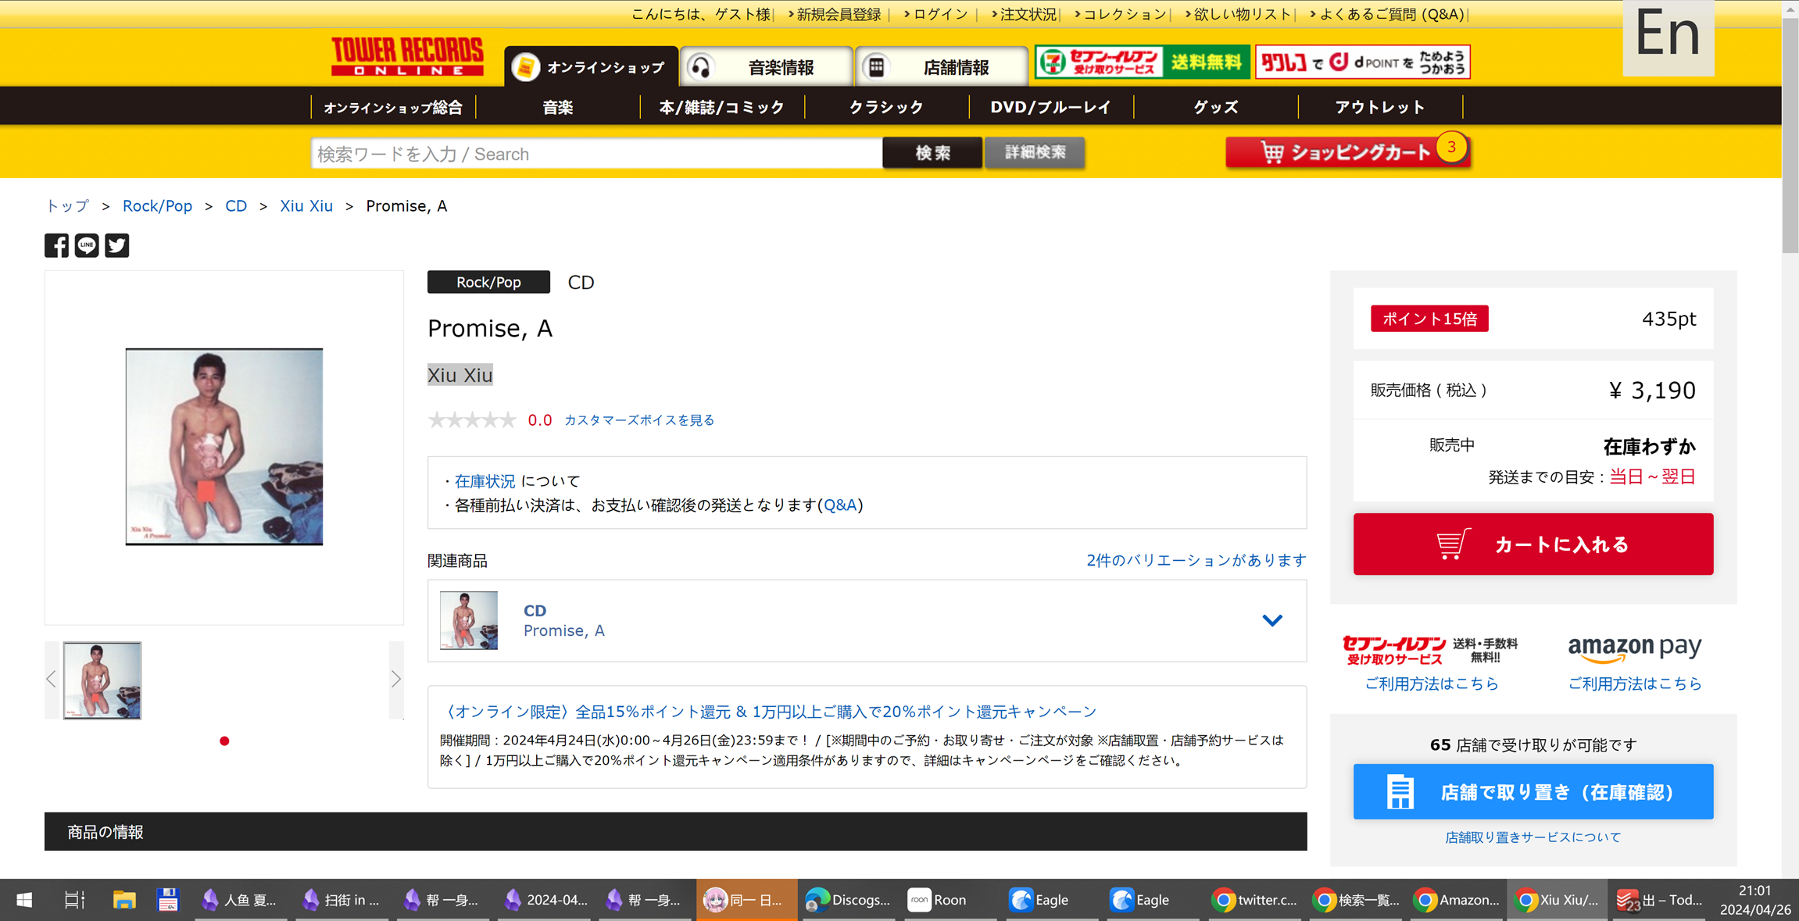The height and width of the screenshot is (921, 1799).
Task: Open Xiu Xiu breadcrumb link
Action: pos(306,206)
